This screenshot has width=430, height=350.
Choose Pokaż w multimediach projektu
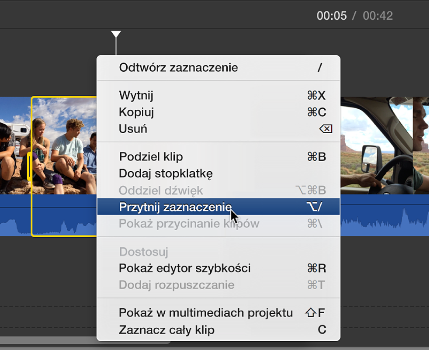[x=218, y=313]
